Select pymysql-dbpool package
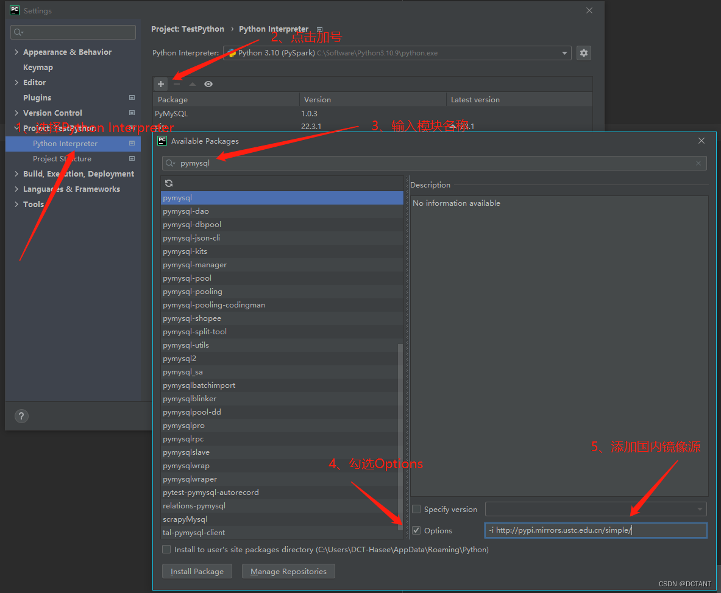Viewport: 721px width, 593px height. point(282,225)
